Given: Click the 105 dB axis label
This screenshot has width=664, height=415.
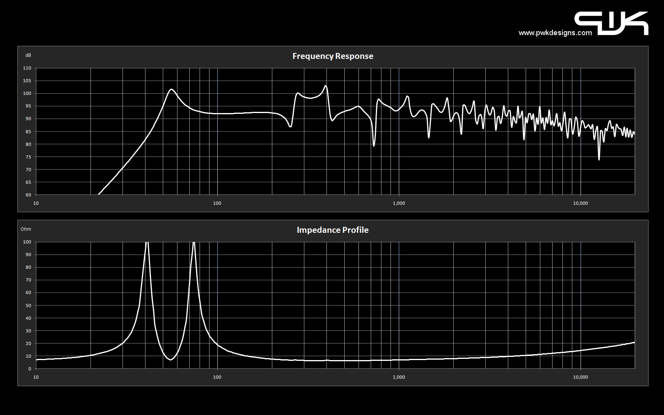Looking at the screenshot, I should (x=27, y=81).
